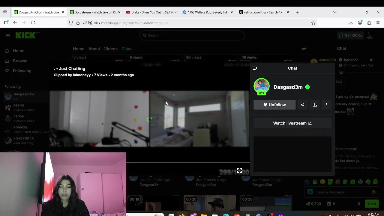Click the green Chat send button
Screen dimensions: 384x216
372,204
